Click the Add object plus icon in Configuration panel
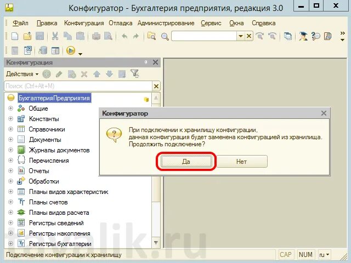The height and width of the screenshot is (263, 351). coord(47,74)
